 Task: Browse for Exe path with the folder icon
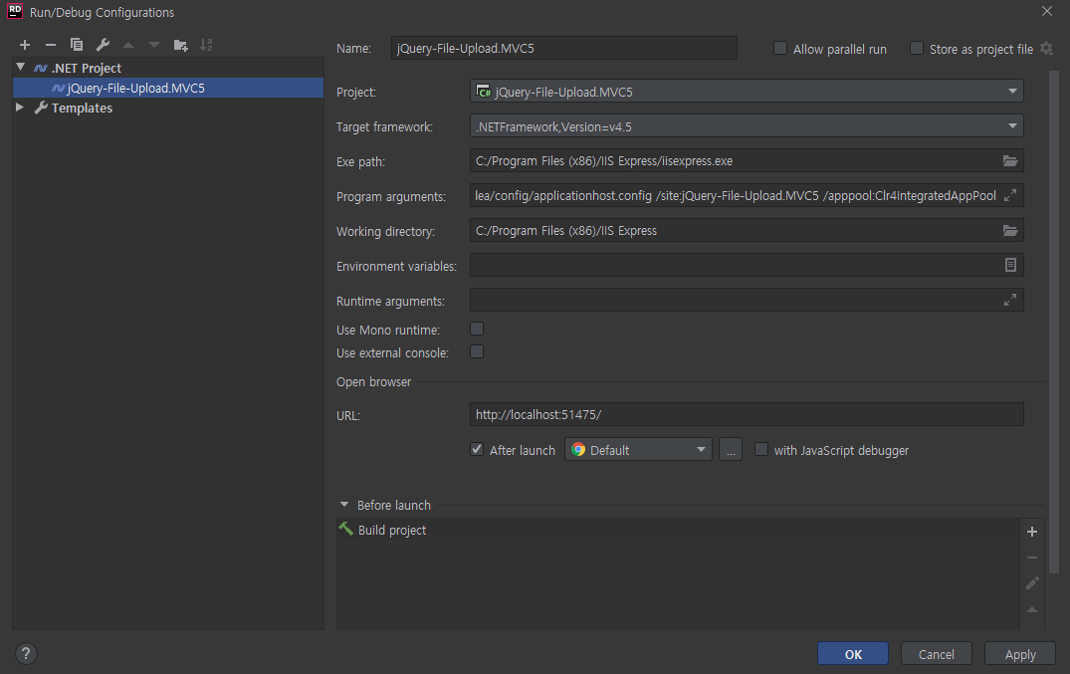[1010, 161]
